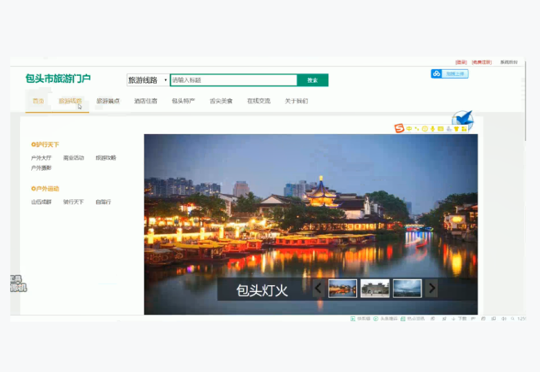
Task: Open the 包头特产 navigation tab
Action: point(183,101)
